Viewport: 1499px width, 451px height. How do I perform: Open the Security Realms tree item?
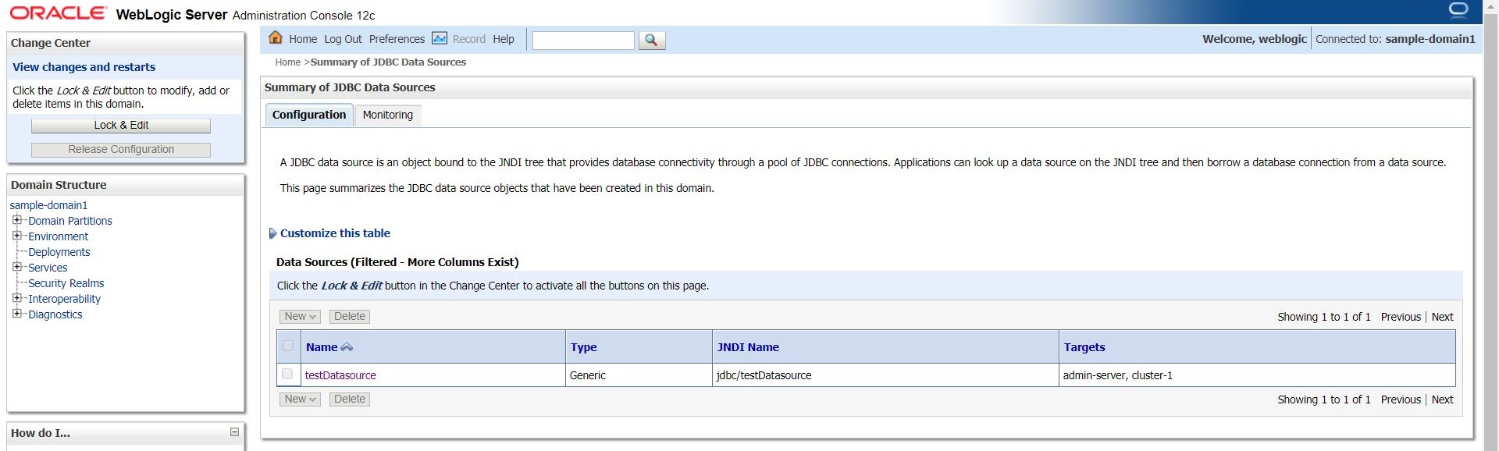(x=66, y=283)
